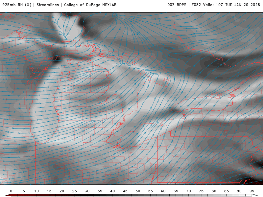
Task: Click the colorbar value label '40'
Action: click(x=112, y=191)
